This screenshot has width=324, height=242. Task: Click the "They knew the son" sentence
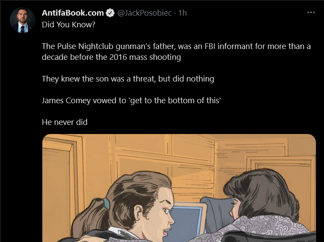pyautogui.click(x=128, y=79)
